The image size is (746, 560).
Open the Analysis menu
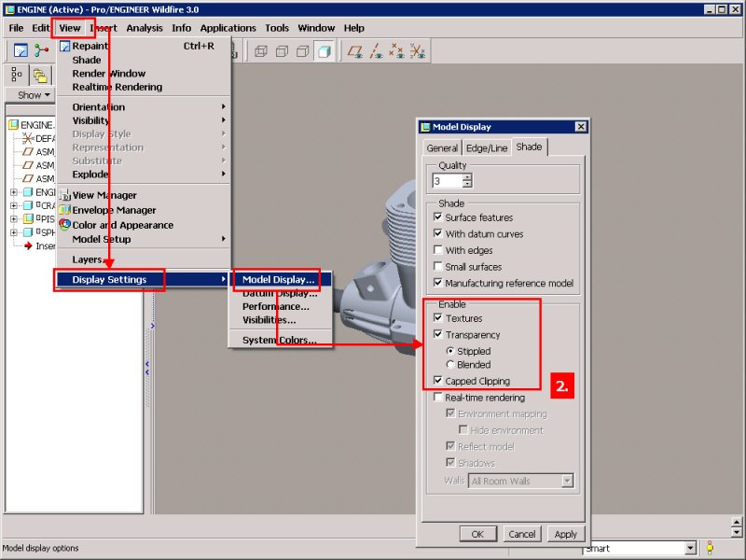tap(145, 28)
